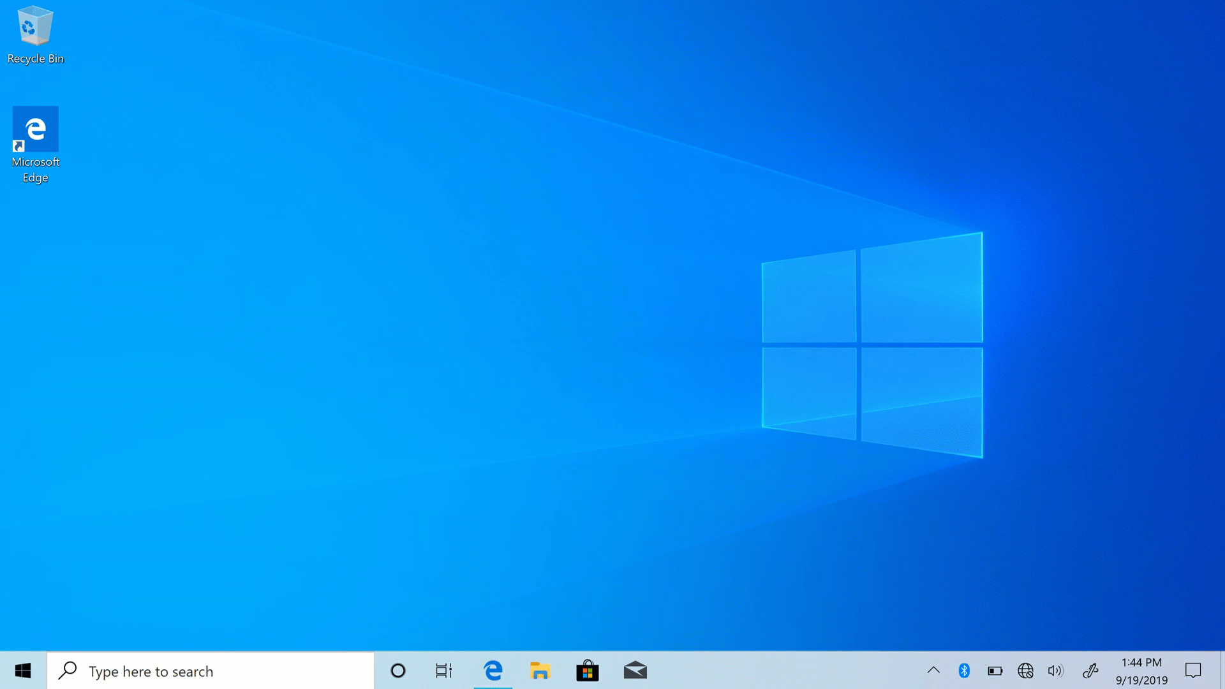Screen dimensions: 1225x689
Task: Expand the hidden system tray icons
Action: (934, 670)
